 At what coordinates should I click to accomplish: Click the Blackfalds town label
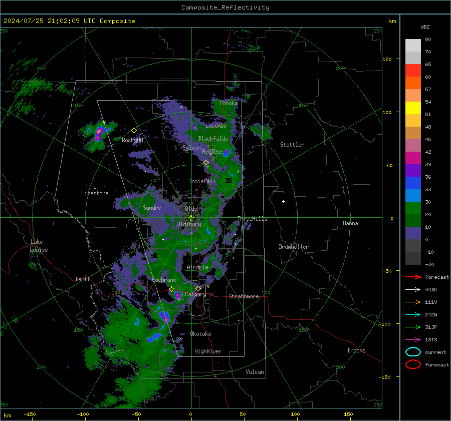coord(213,139)
